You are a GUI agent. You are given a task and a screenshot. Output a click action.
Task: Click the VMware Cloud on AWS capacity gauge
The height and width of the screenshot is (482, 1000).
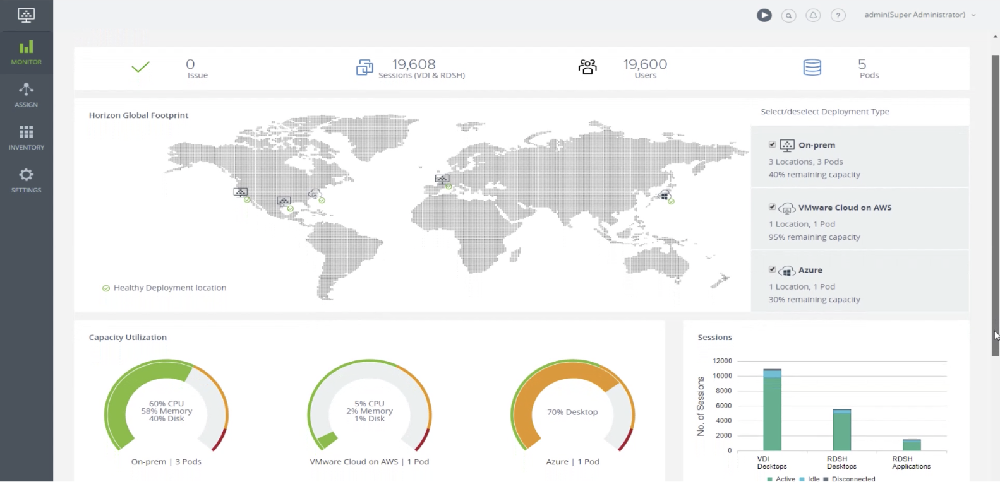tap(370, 406)
